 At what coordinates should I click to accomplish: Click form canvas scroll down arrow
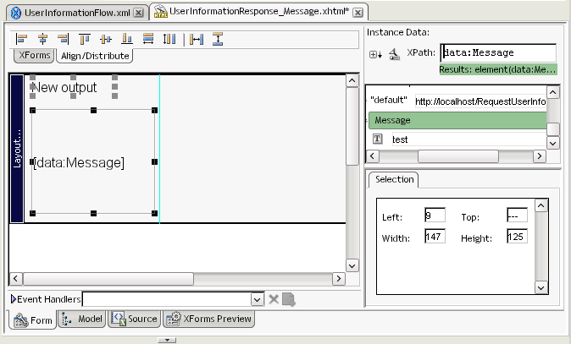(352, 265)
